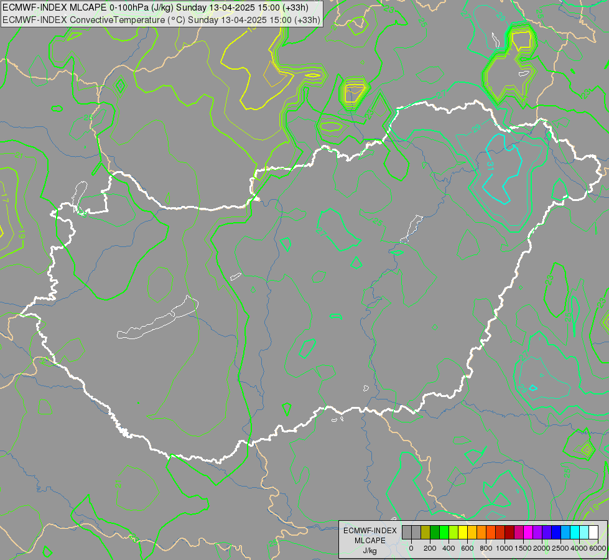The height and width of the screenshot is (560, 609).
Task: Click the legend value "2500"
Action: 561,548
